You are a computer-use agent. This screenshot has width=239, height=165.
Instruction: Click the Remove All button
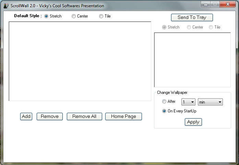click(x=84, y=117)
